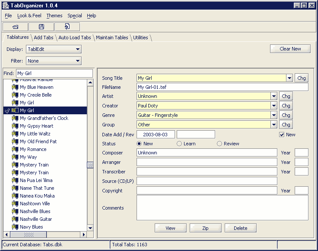This screenshot has width=318, height=251.
Task: Click the icon beside Na Pua Lei 'ilima
Action: tap(15, 180)
